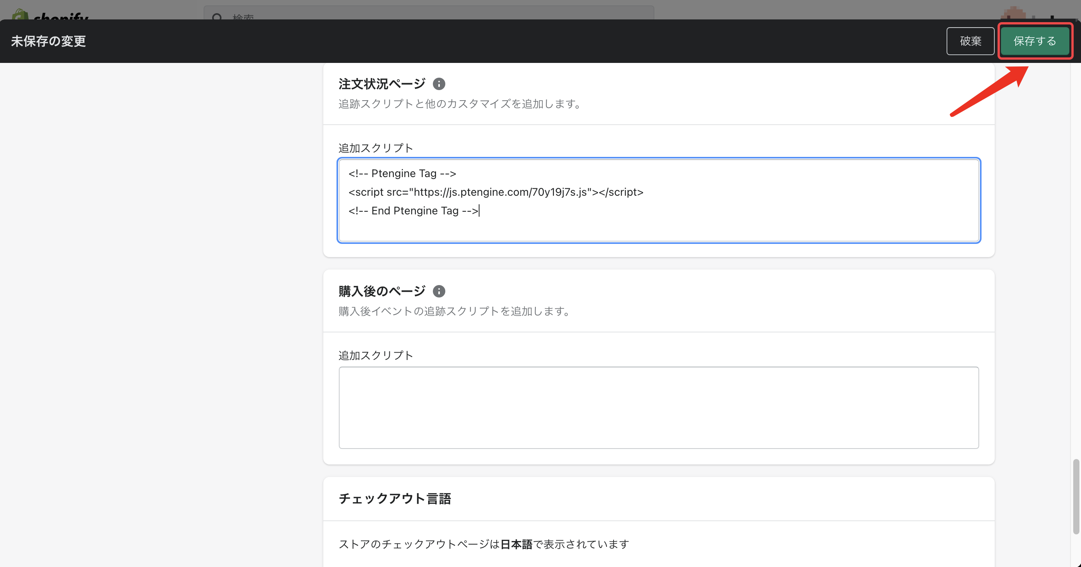This screenshot has width=1081, height=567.
Task: Open the info icon beside 購入後のページ
Action: pyautogui.click(x=439, y=291)
